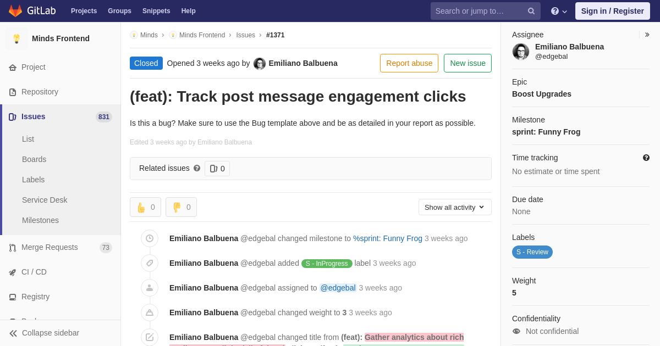Click the Closed status badge

[146, 63]
